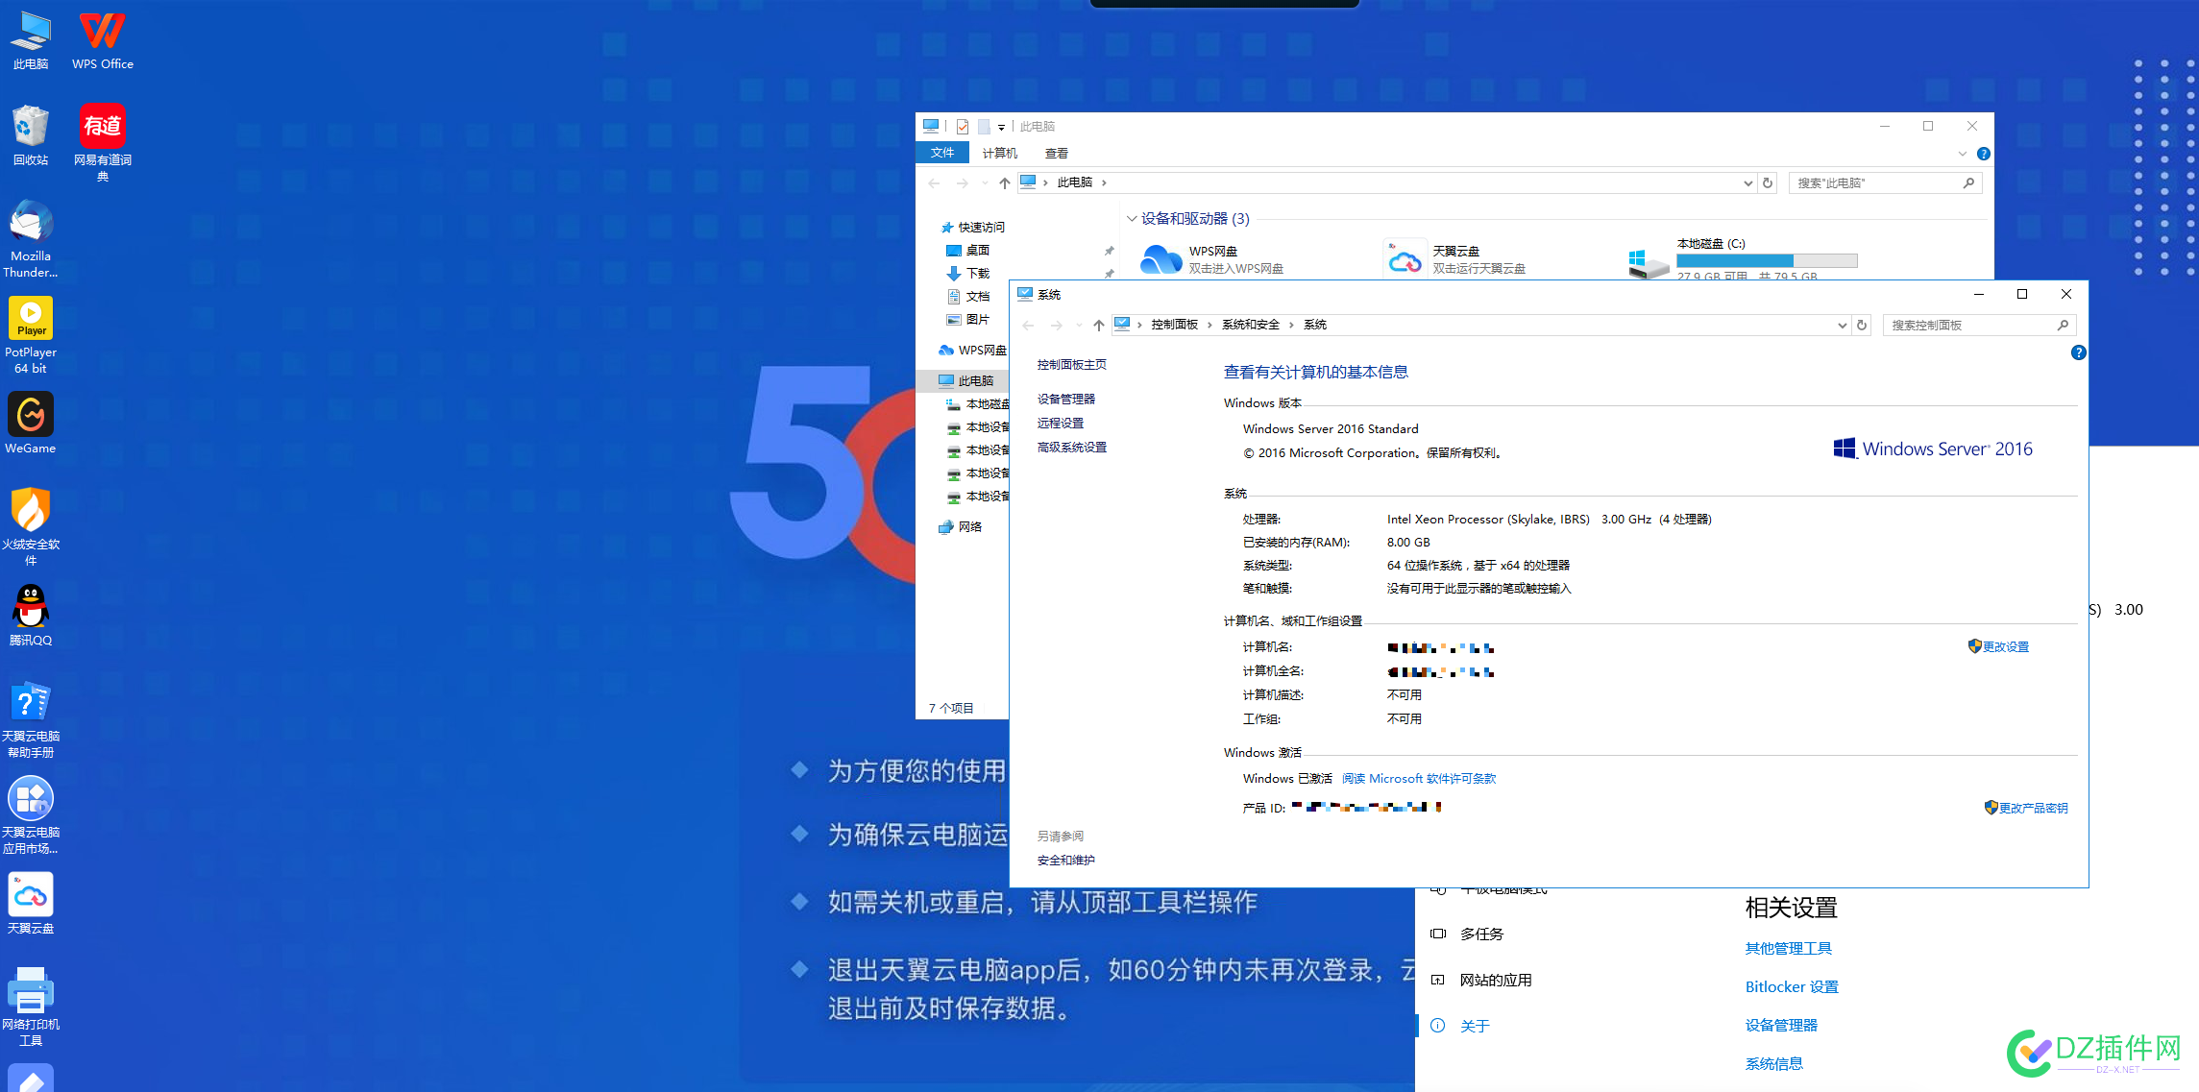Screen dimensions: 2199x1092
Task: Launch 腾讯QQ desktop icon
Action: pyautogui.click(x=31, y=616)
